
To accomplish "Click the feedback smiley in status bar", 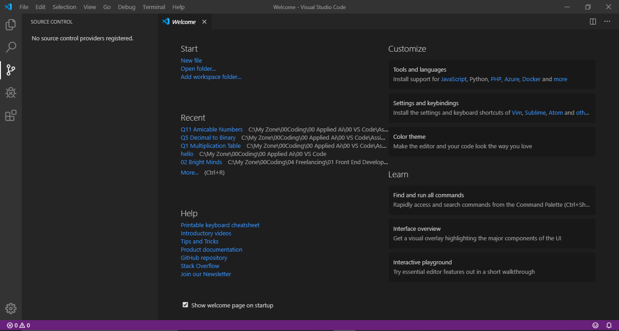I will point(595,325).
